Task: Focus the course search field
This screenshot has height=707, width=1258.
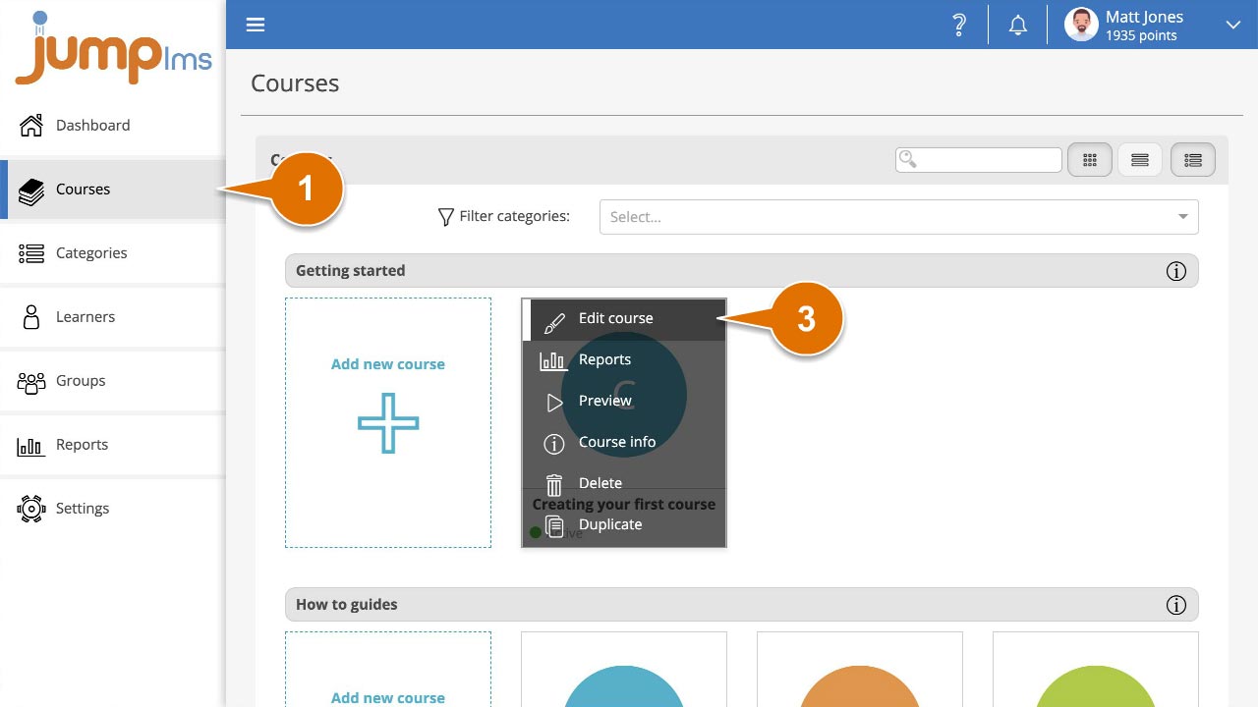Action: 979,159
